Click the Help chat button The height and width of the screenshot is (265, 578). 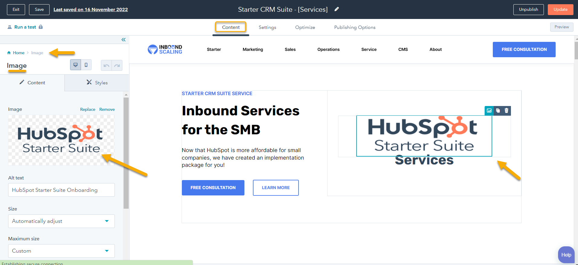(x=566, y=255)
